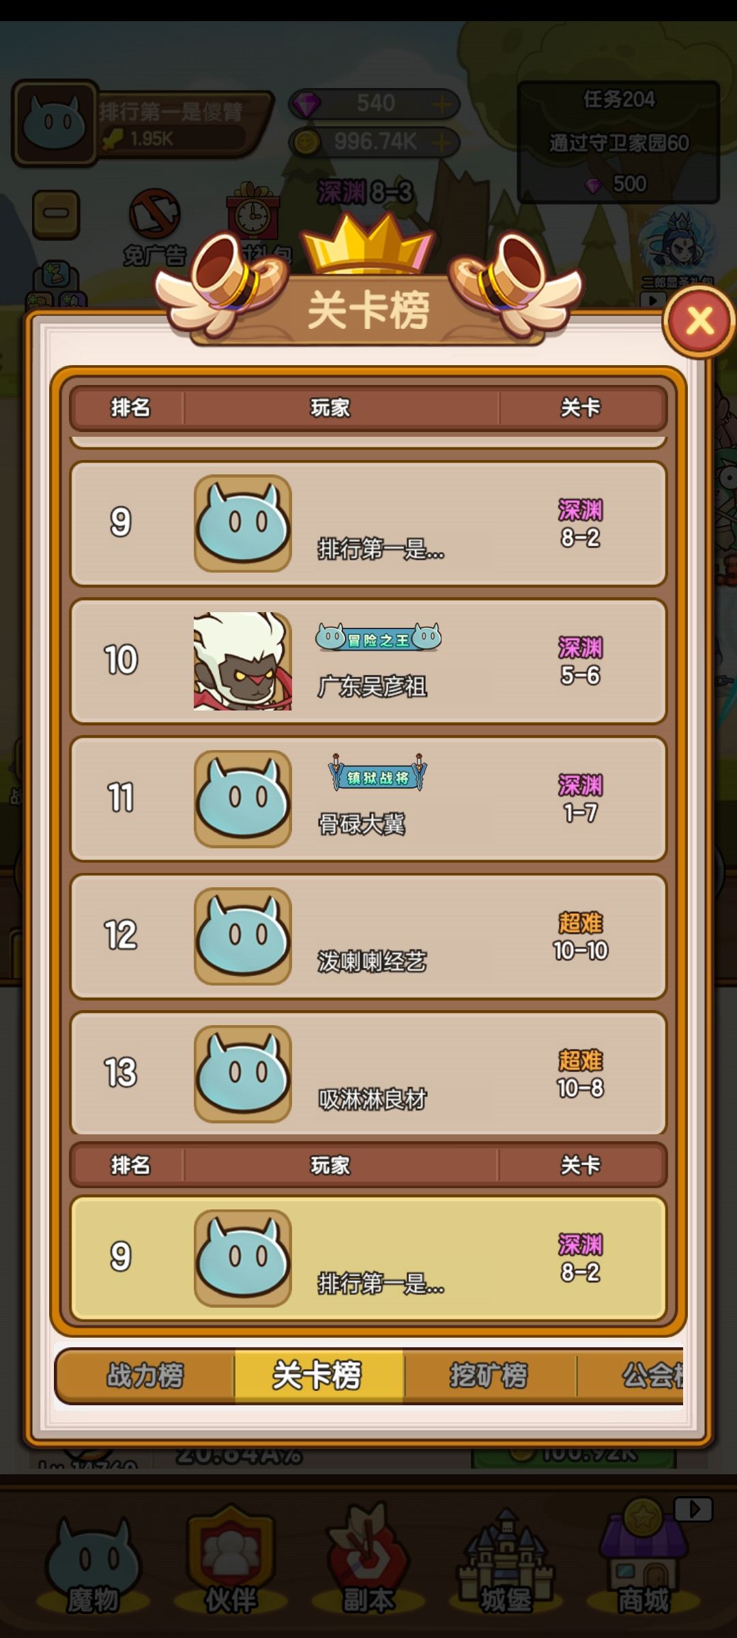The height and width of the screenshot is (1638, 737).
Task: Select rank 12 entry 泼喇喇经艺
Action: point(369,936)
